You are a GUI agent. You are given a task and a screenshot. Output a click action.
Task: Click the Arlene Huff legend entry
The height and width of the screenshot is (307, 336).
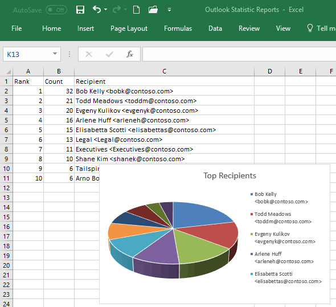pyautogui.click(x=282, y=257)
